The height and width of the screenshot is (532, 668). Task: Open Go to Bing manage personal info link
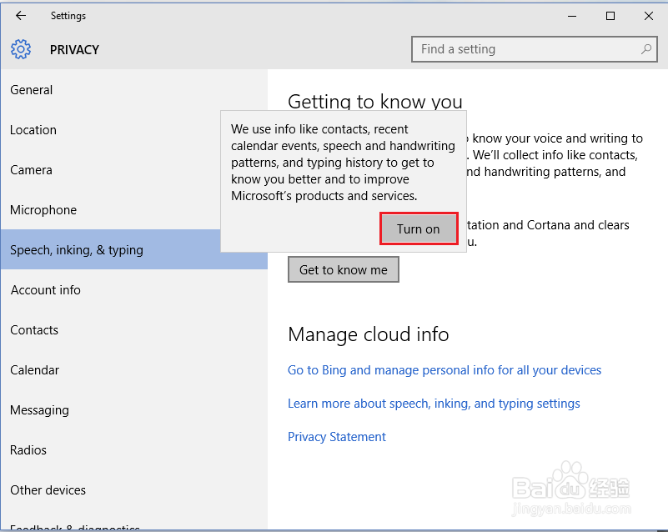click(x=444, y=370)
